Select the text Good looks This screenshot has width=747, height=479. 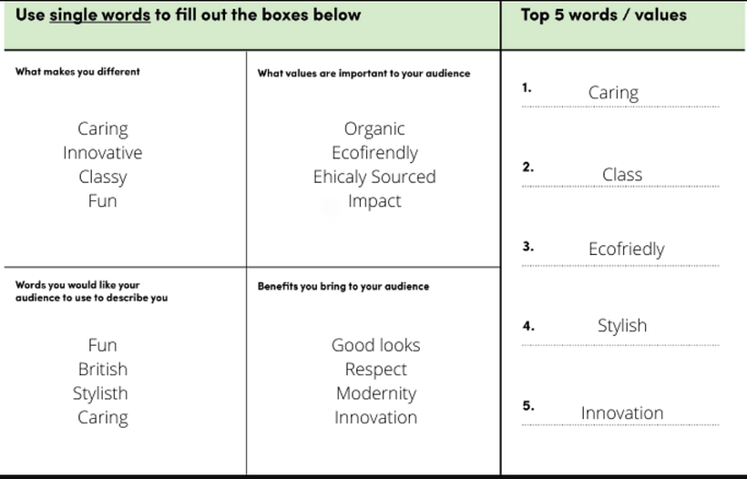(376, 345)
